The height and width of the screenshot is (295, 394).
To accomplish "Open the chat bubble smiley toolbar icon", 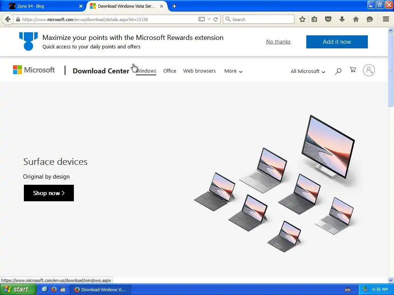I will [x=370, y=19].
